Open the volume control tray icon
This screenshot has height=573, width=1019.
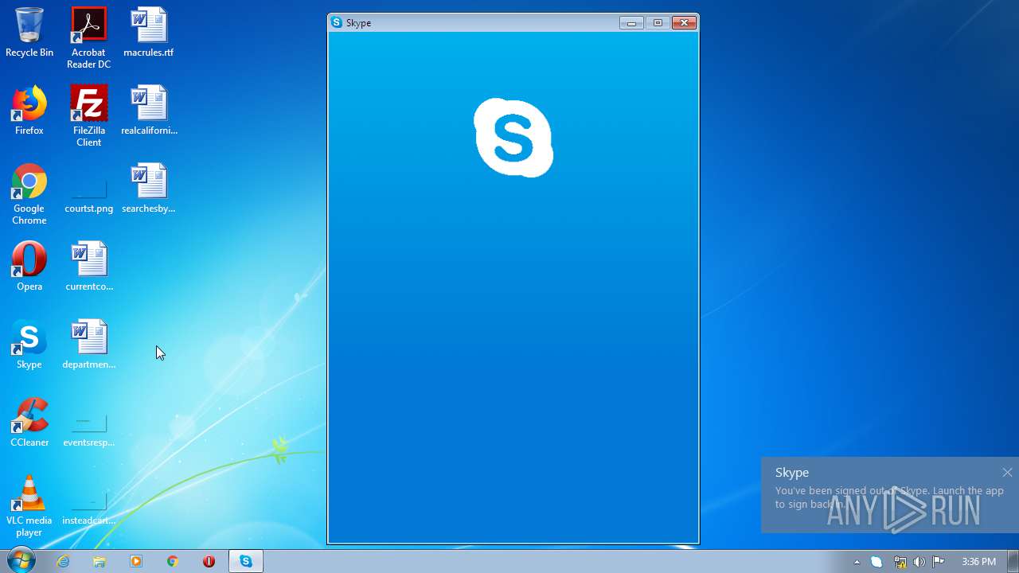click(x=919, y=562)
